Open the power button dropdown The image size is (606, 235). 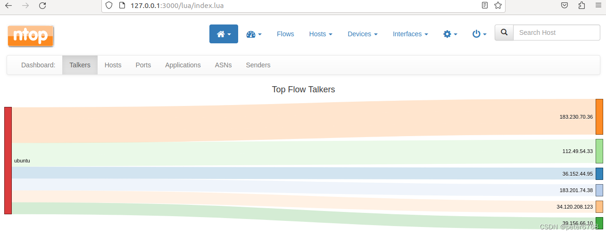click(479, 34)
